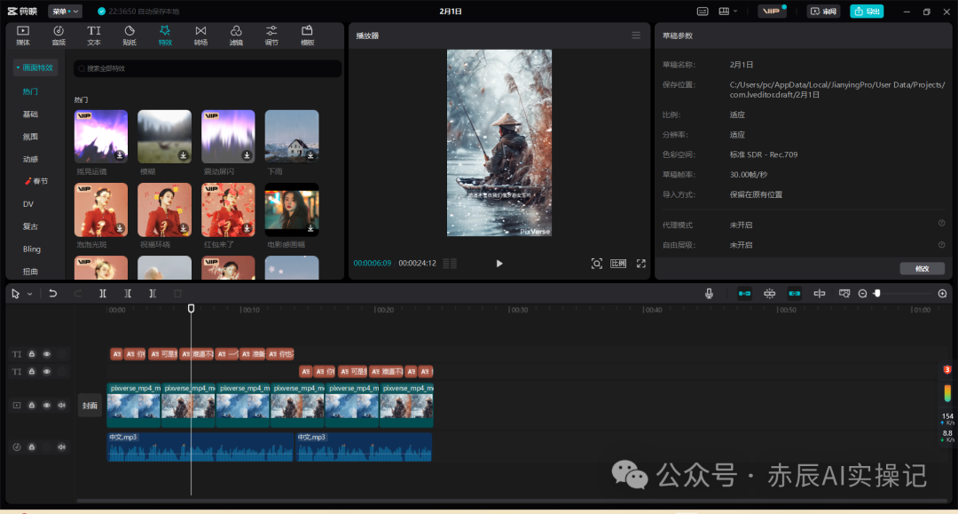
Task: Click the zoom out timeline magnifier
Action: [x=863, y=293]
